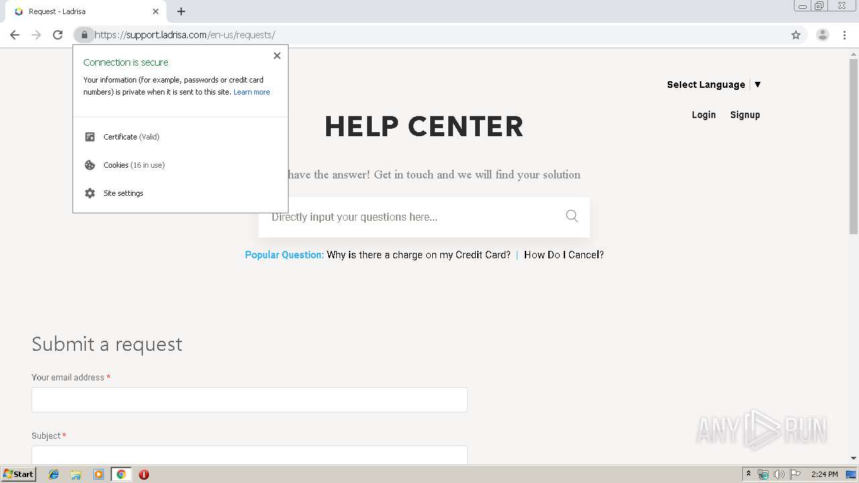Click the browser address bar URL
Screen dimensions: 859x483
185,35
